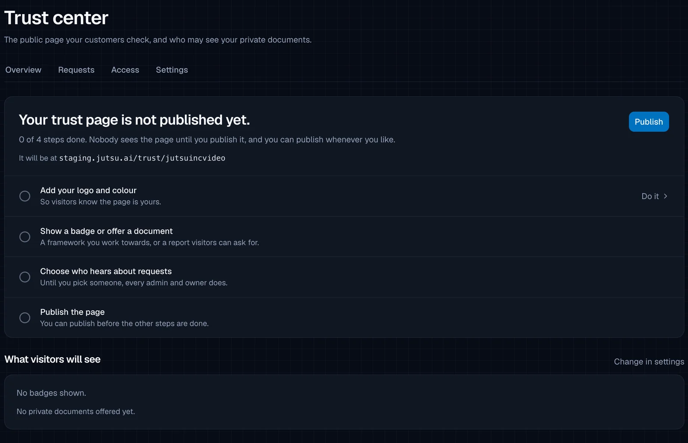Click 'So visitors know the page is yours.' description
688x443 pixels.
pyautogui.click(x=101, y=202)
